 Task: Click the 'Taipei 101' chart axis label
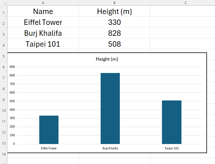[172, 148]
